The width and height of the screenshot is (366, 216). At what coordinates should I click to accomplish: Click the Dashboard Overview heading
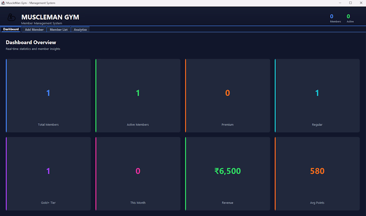(x=31, y=42)
